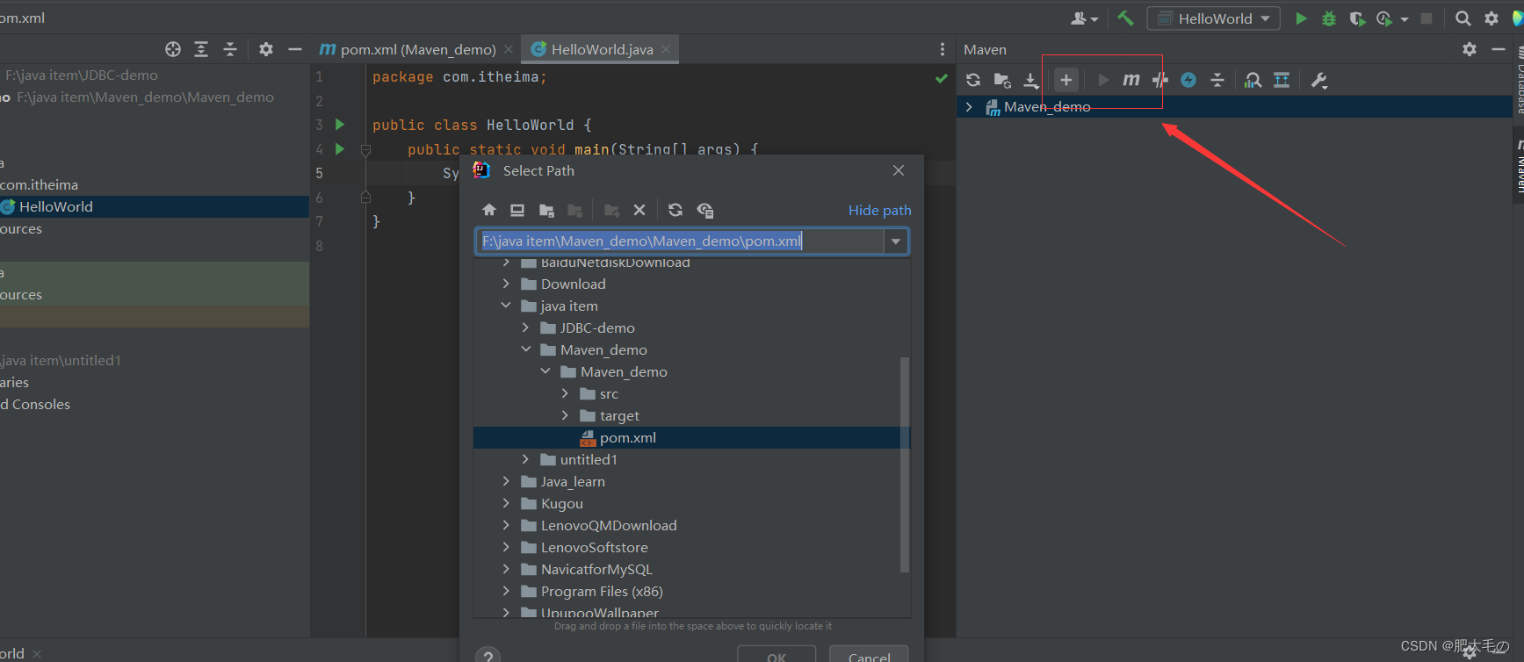
Task: Select pom.xml in the file tree
Action: coord(691,437)
